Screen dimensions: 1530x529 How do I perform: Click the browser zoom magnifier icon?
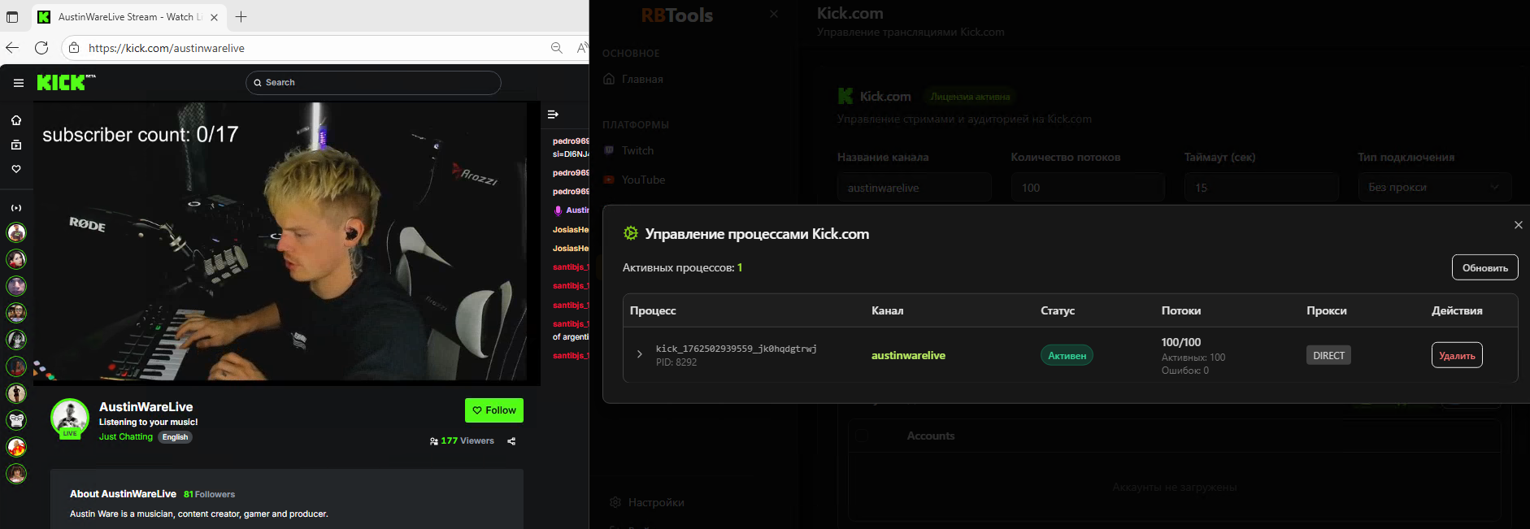tap(557, 48)
